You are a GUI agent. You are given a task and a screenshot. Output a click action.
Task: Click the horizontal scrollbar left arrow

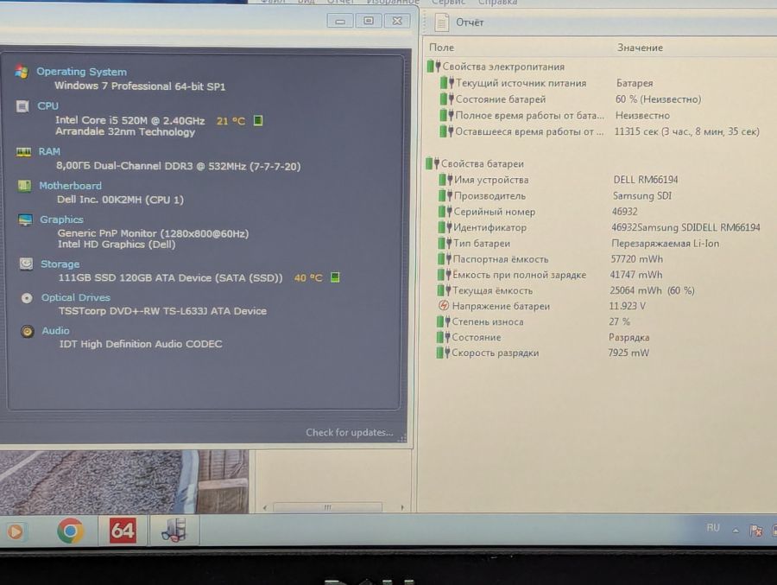pos(265,507)
